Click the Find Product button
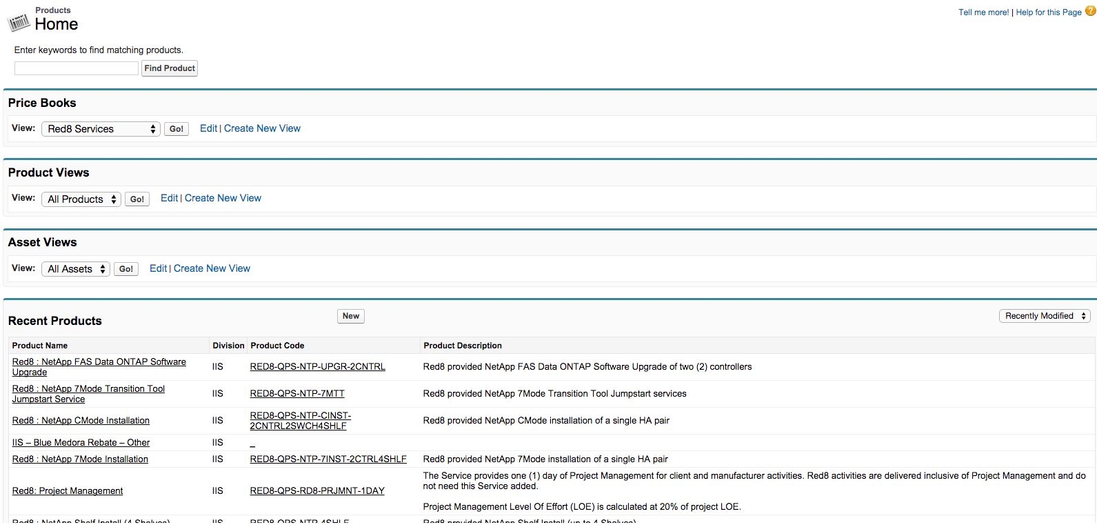 [170, 68]
